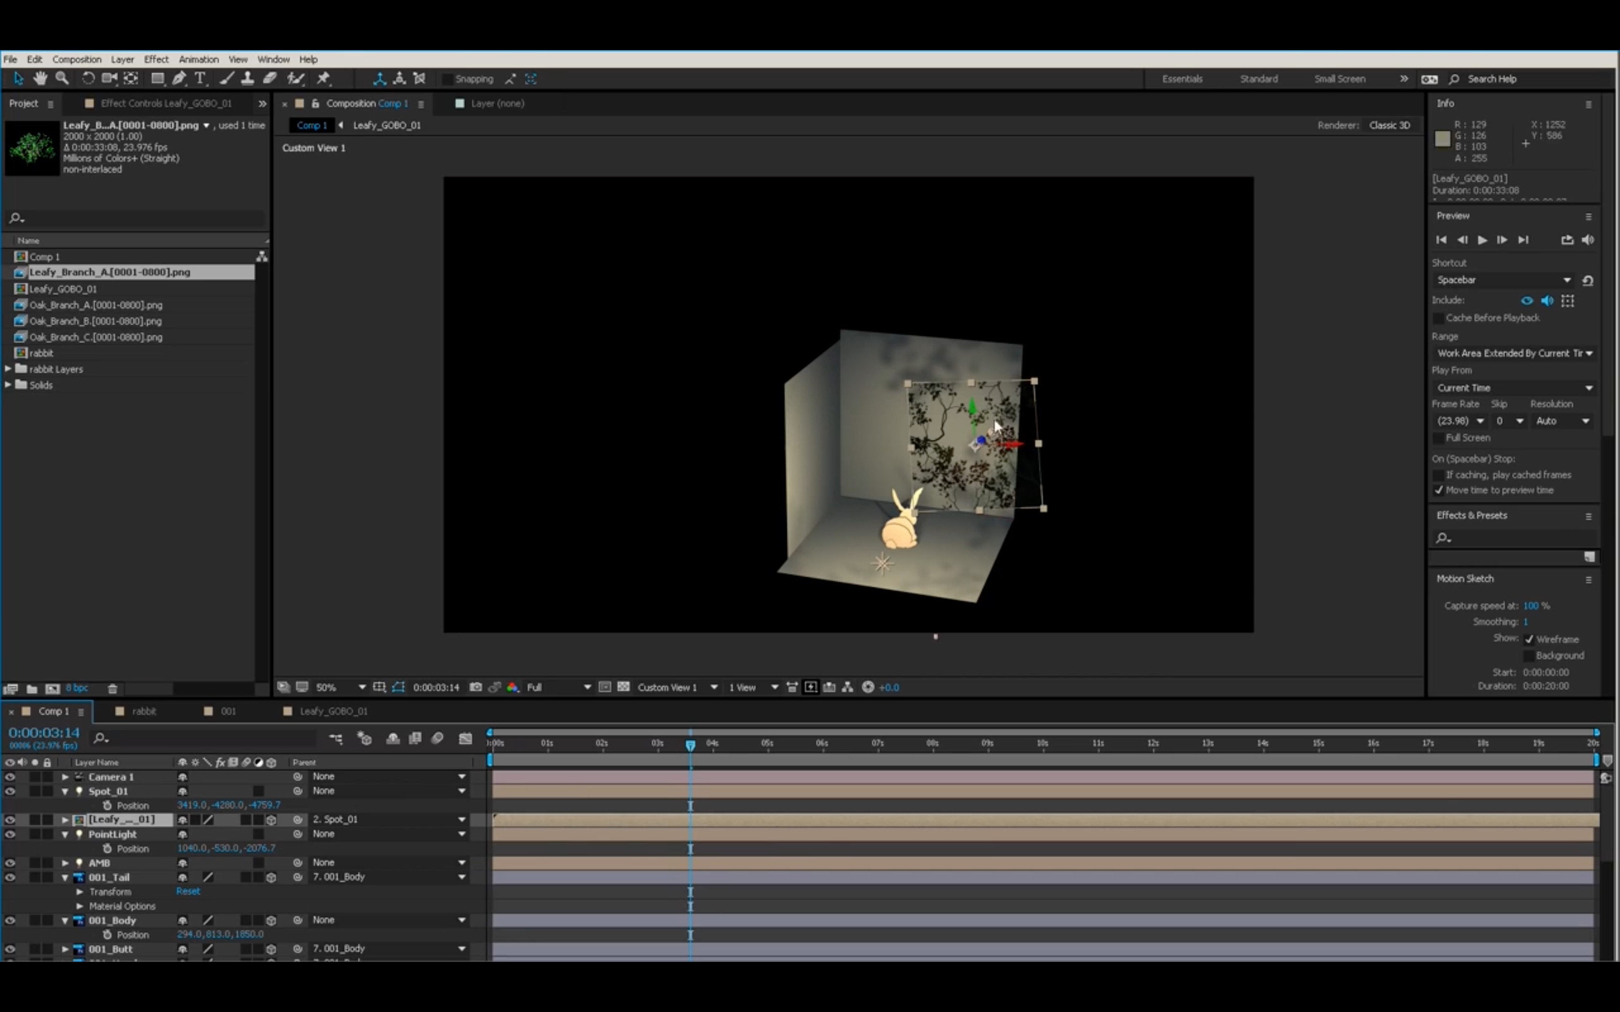The height and width of the screenshot is (1012, 1620).
Task: Select the Clone Stamp tool
Action: pos(248,78)
